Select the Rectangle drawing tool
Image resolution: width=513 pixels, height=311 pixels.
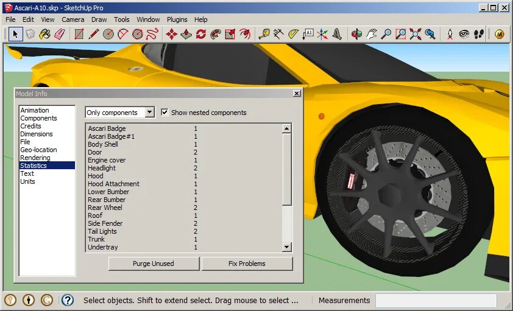click(79, 34)
